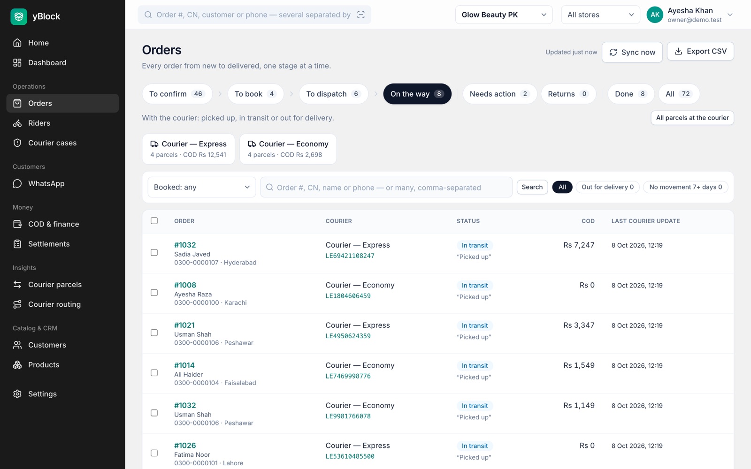Open Courier parcels in Insights
Screen dimensions: 751x469
tap(62, 284)
